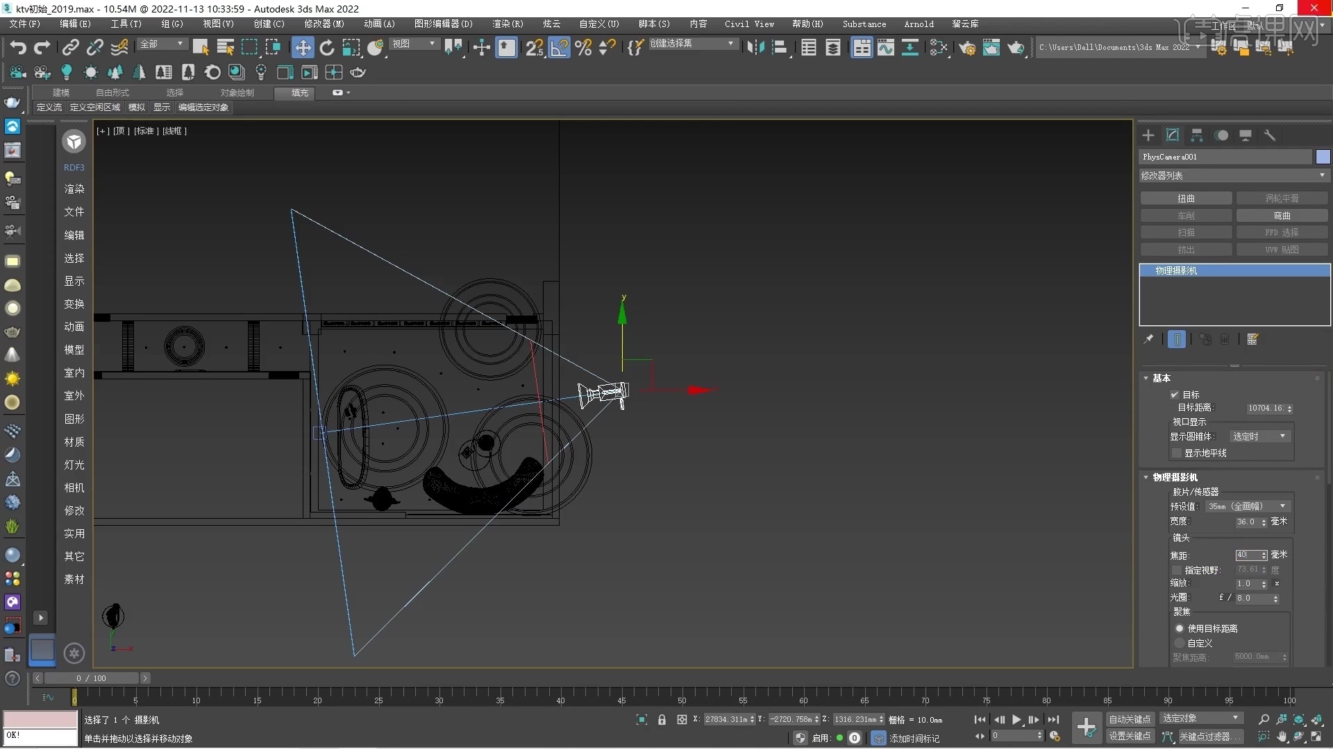Click the time slider 0 / 100 handle
The height and width of the screenshot is (749, 1333).
point(92,678)
